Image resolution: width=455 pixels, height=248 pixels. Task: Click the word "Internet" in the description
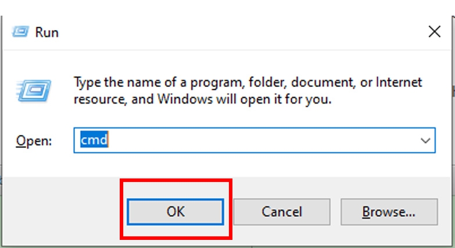399,82
